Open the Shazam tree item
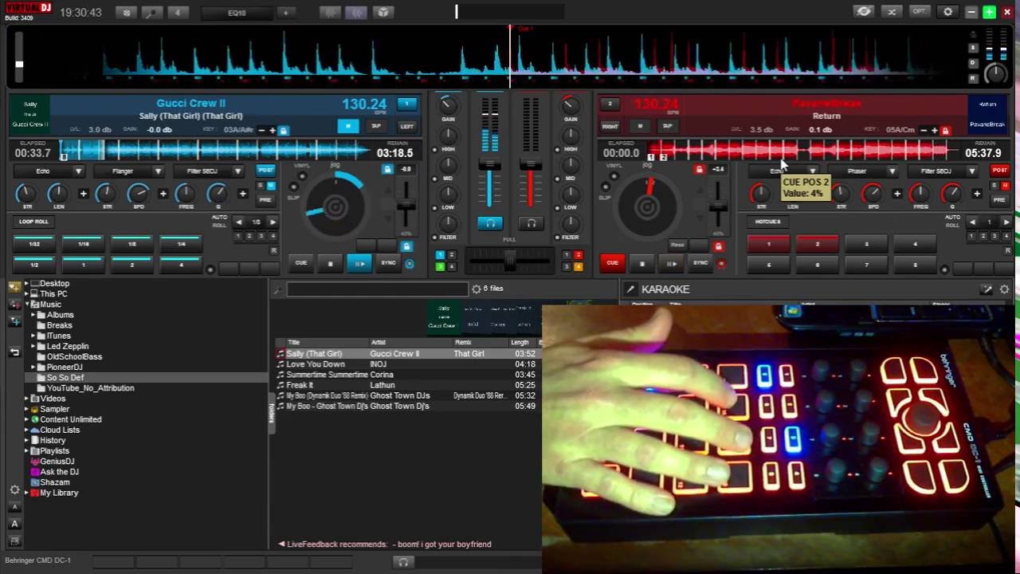This screenshot has width=1020, height=574. pos(54,482)
